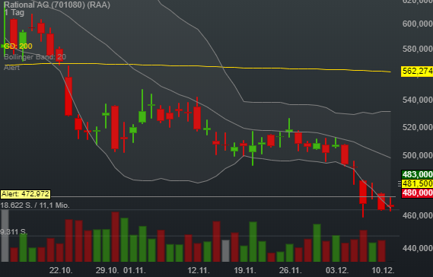Click the grey volume bar near 19.11.
This screenshot has height=277, width=433.
pyautogui.click(x=225, y=251)
